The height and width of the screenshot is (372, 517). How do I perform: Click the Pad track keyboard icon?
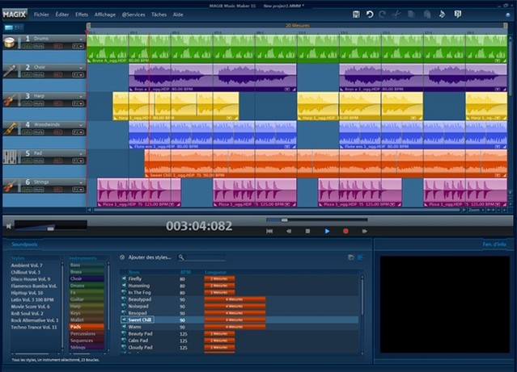tap(10, 157)
